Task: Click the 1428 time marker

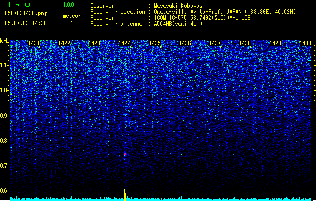Action: point(245,43)
